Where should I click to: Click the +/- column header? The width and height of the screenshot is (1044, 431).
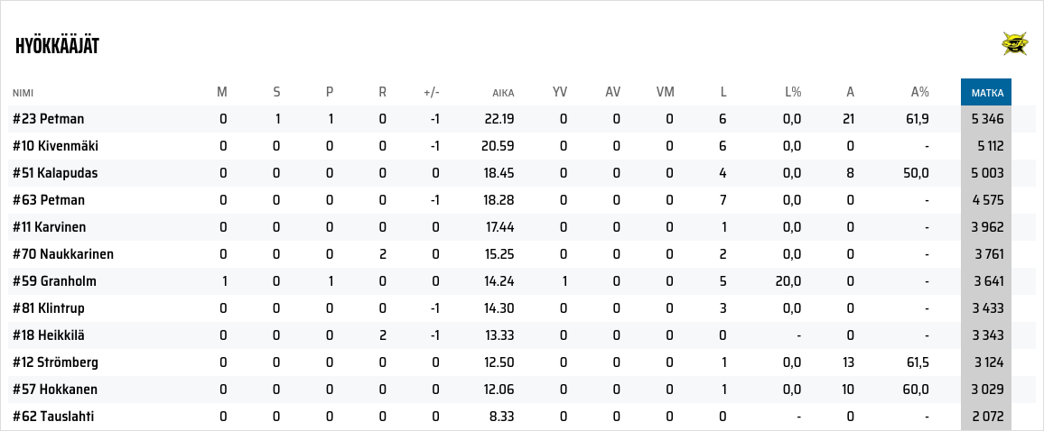[432, 93]
